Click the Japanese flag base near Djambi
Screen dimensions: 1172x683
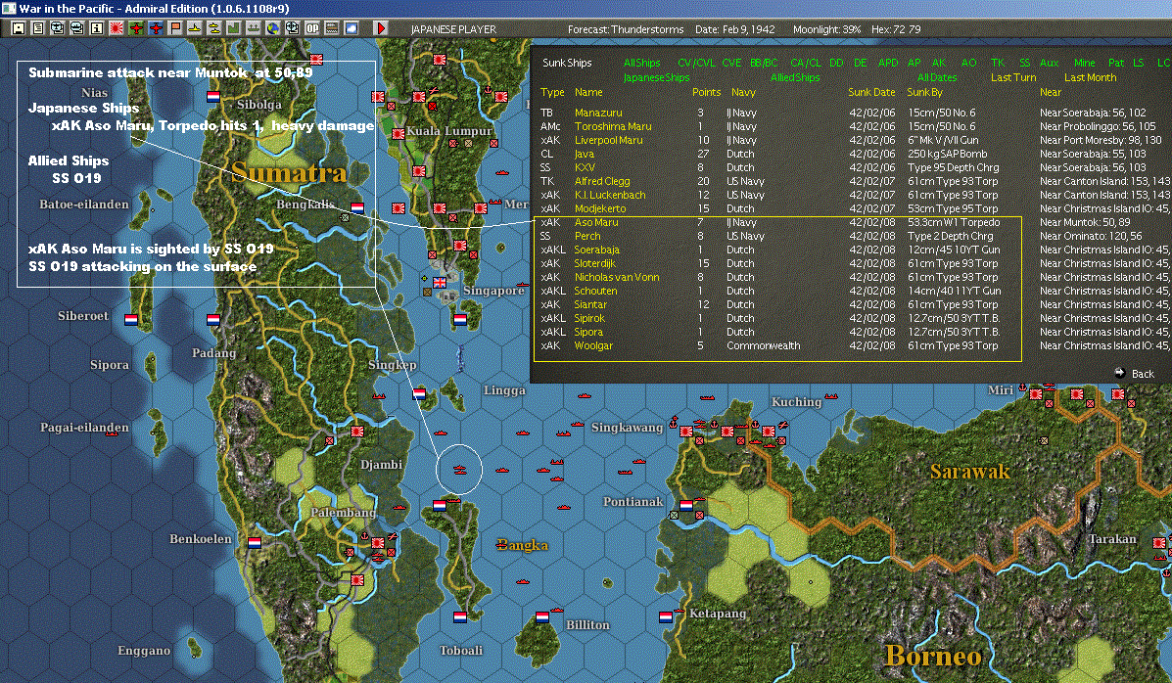click(357, 432)
